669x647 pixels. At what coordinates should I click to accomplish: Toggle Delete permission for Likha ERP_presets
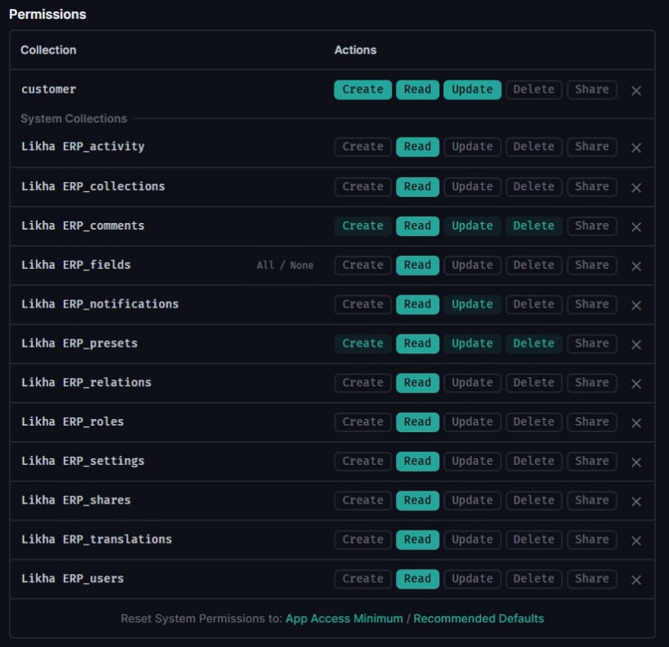coord(534,344)
